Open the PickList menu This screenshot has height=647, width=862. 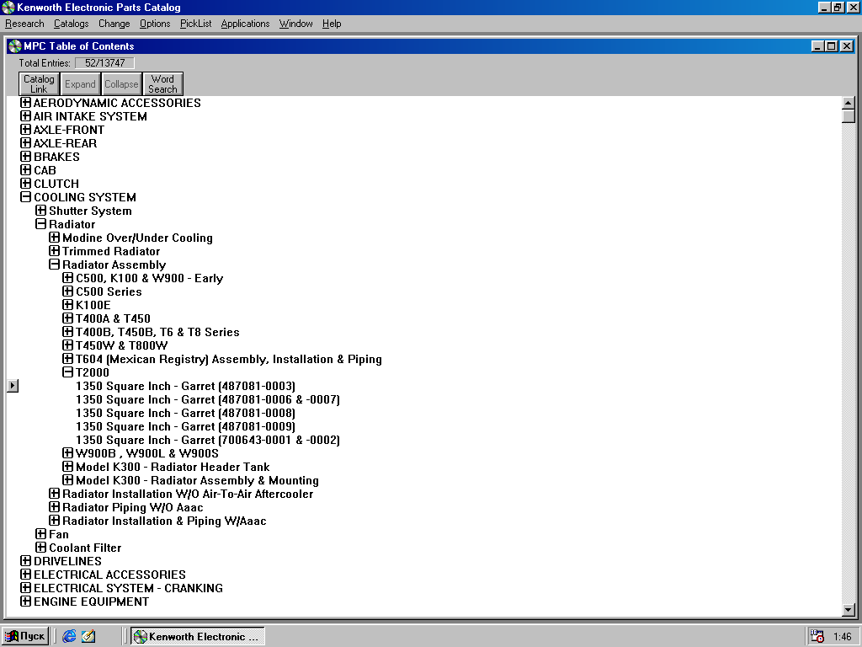195,24
